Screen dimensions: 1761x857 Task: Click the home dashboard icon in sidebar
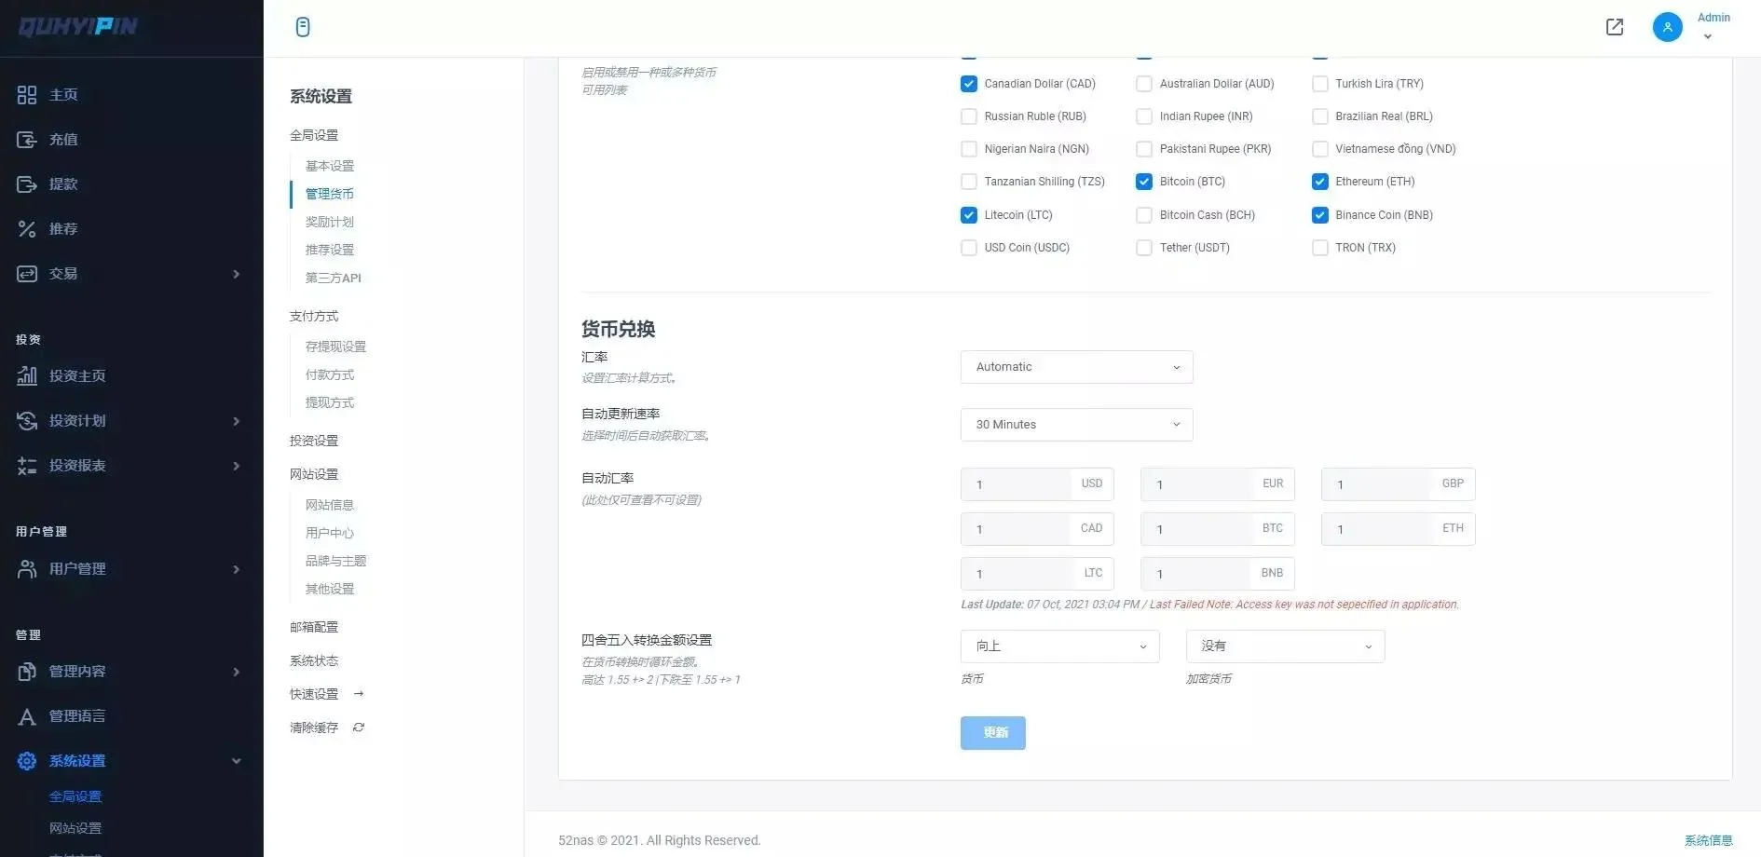(27, 95)
